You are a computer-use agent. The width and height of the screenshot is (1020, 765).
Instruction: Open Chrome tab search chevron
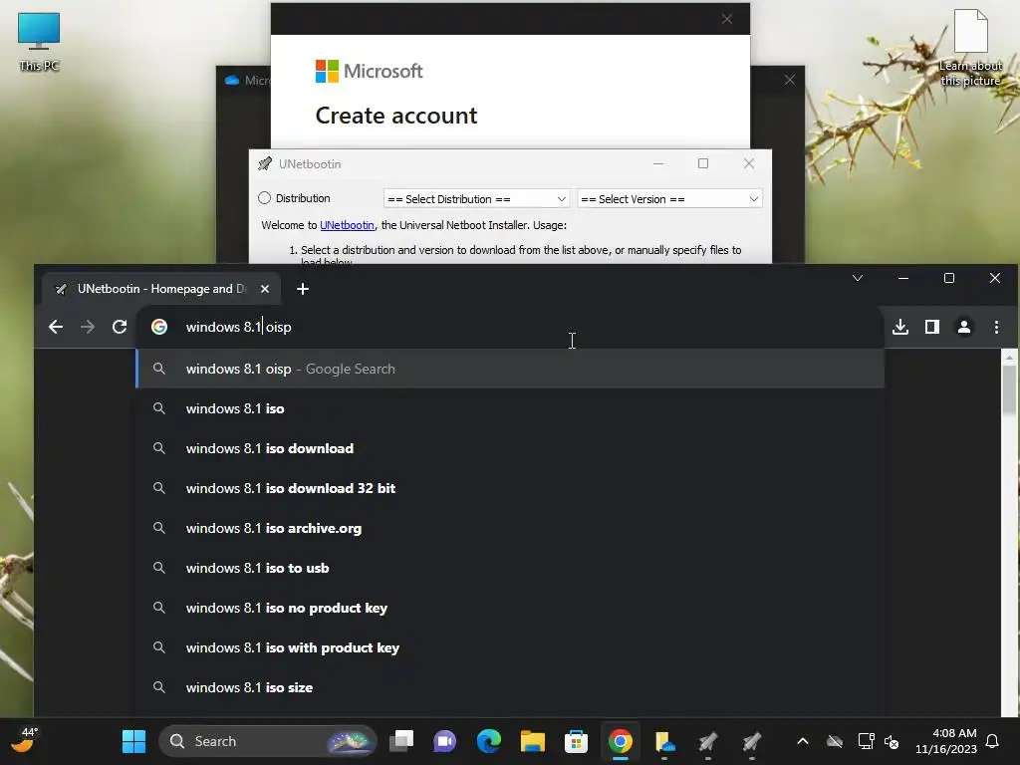point(858,279)
